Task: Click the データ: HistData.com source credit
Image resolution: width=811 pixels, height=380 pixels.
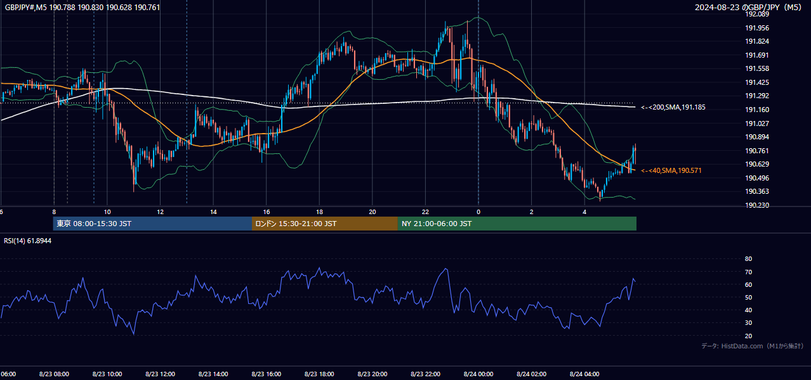Action: (753, 346)
